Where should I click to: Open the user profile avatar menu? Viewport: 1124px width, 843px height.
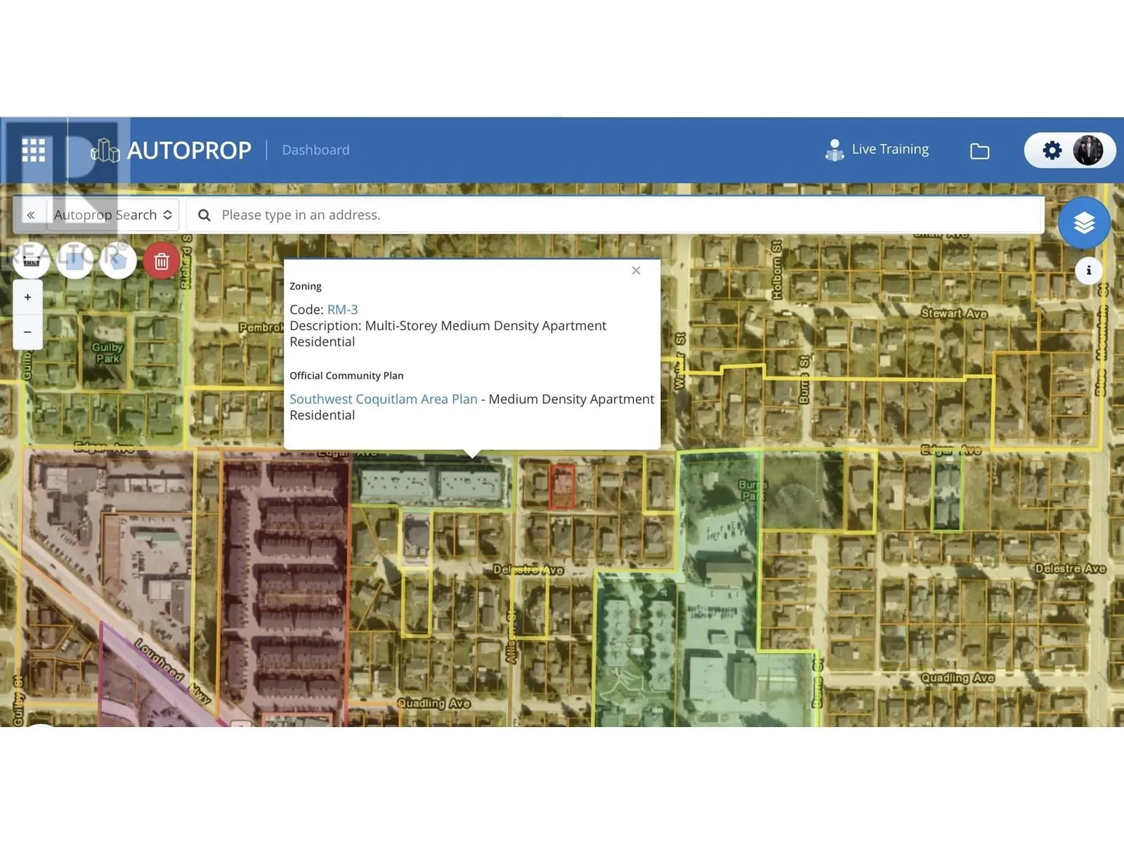[1088, 150]
